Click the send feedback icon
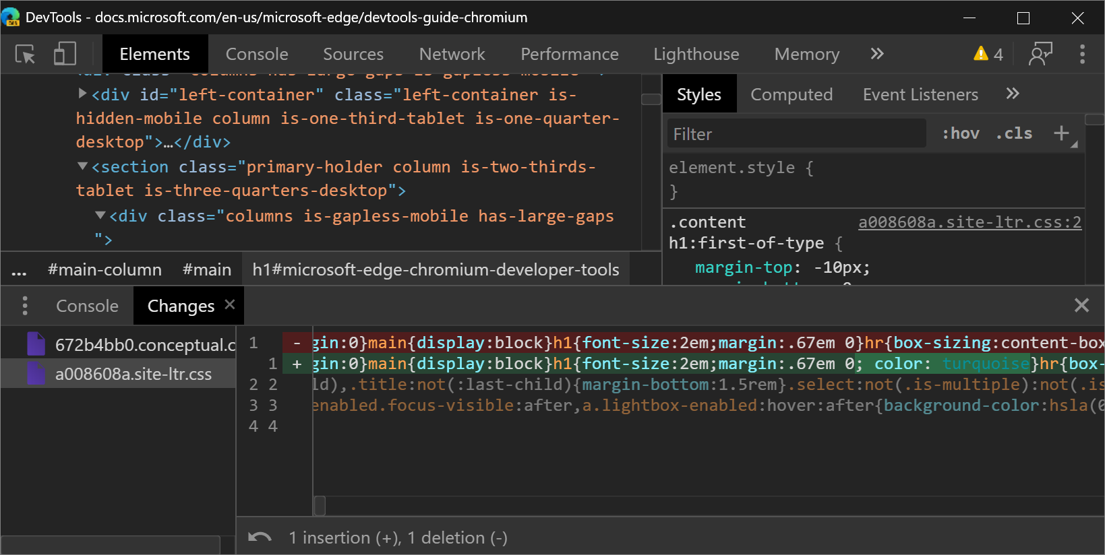 coord(1040,54)
